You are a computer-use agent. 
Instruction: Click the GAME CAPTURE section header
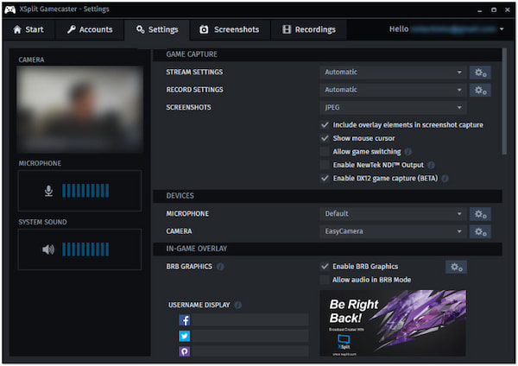[x=327, y=54]
